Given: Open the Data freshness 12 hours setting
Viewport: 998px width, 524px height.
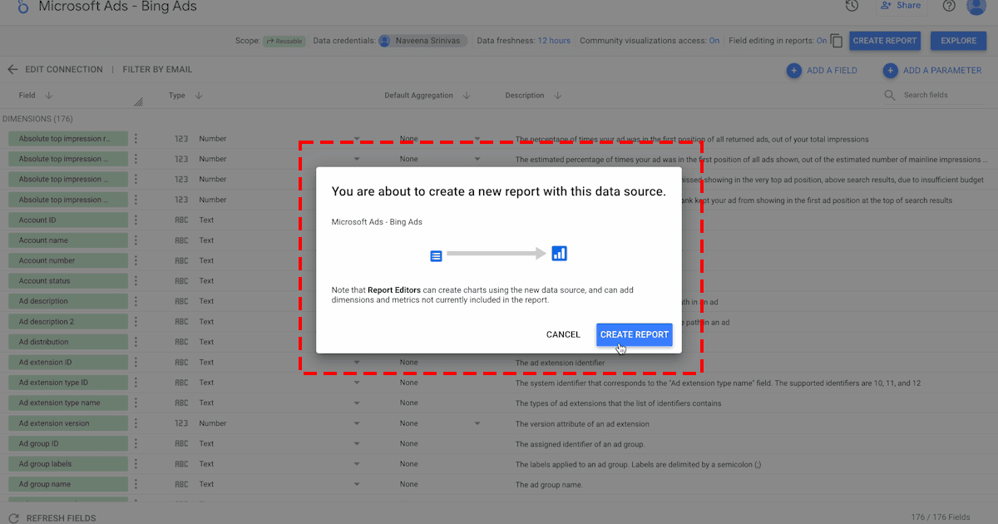Looking at the screenshot, I should tap(554, 41).
